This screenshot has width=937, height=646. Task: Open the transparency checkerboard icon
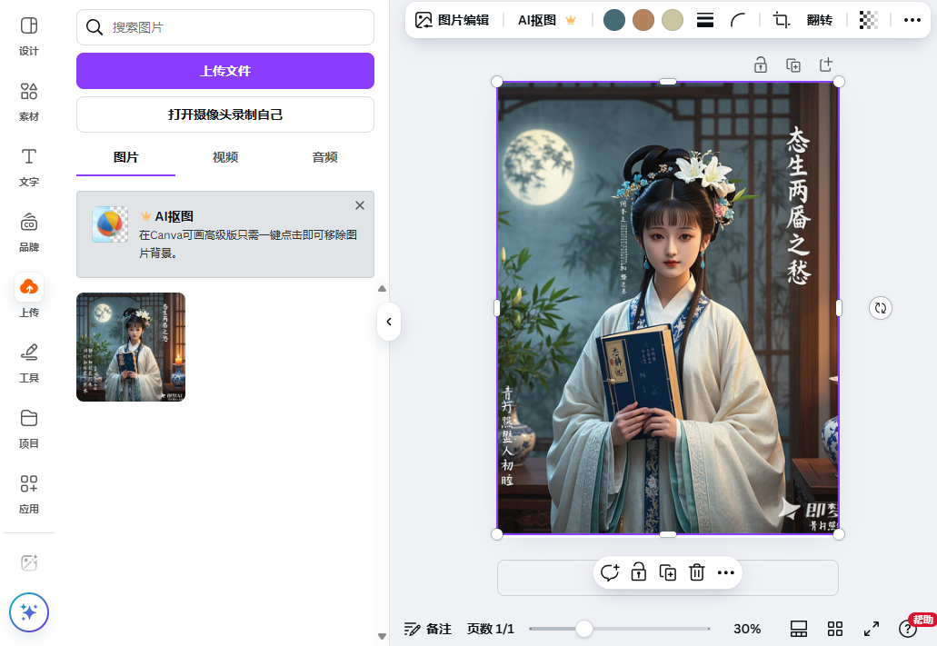[868, 20]
